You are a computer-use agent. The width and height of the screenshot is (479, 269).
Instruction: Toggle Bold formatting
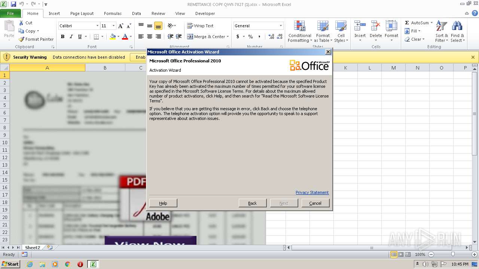pyautogui.click(x=62, y=37)
